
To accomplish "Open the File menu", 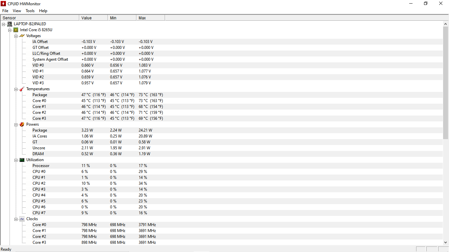I will pos(5,11).
